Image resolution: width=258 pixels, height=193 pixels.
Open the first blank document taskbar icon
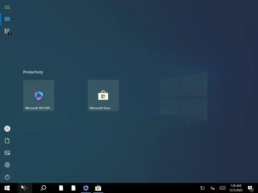pos(61,188)
